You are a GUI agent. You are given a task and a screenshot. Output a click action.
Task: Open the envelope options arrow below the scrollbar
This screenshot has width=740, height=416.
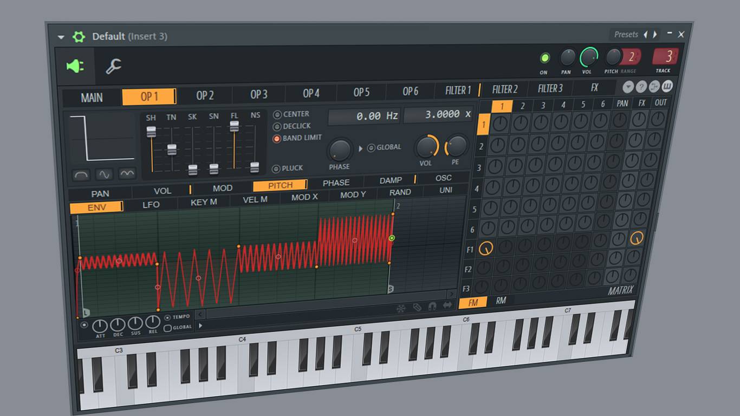point(200,325)
